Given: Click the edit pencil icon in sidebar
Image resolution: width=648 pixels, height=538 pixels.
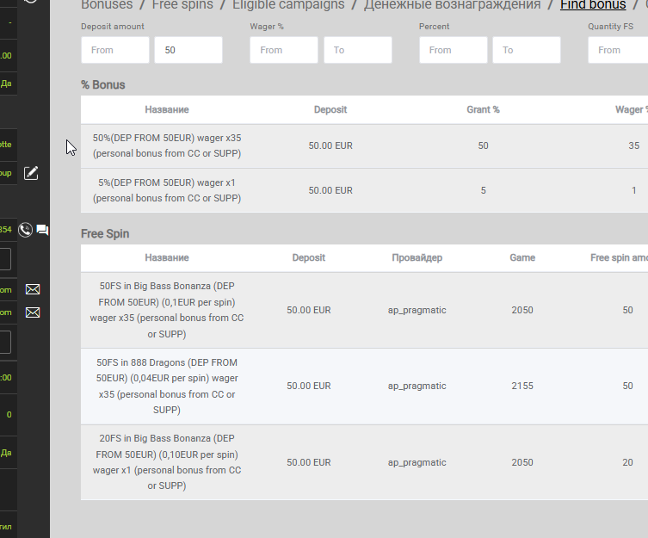Looking at the screenshot, I should tap(31, 173).
